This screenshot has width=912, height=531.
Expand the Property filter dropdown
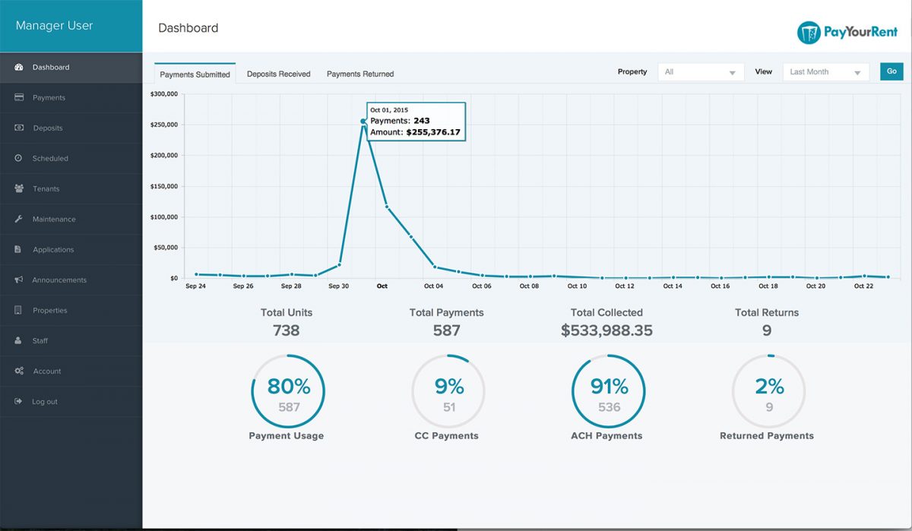(x=699, y=71)
